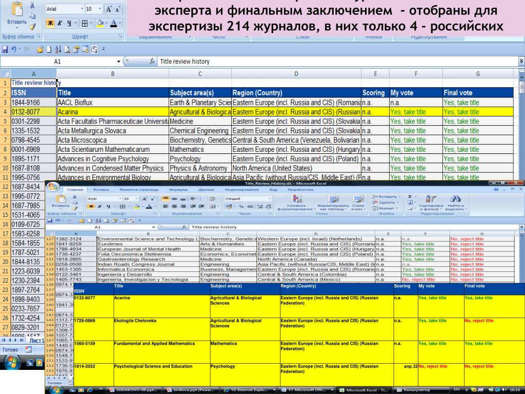Open the customize quick access toolbar arrow in background Excel
The width and height of the screenshot is (525, 394).
tap(104, 49)
